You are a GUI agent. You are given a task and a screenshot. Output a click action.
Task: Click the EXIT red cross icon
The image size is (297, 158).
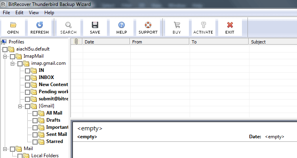pos(230,25)
